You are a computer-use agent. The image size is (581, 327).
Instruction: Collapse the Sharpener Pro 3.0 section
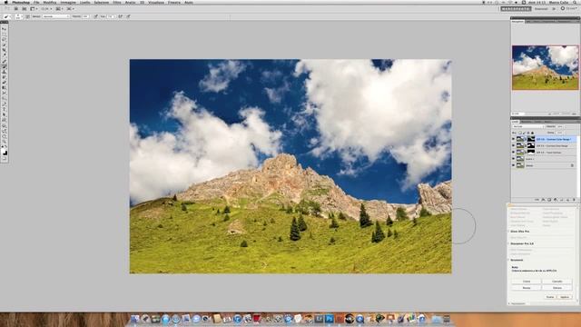coord(508,243)
